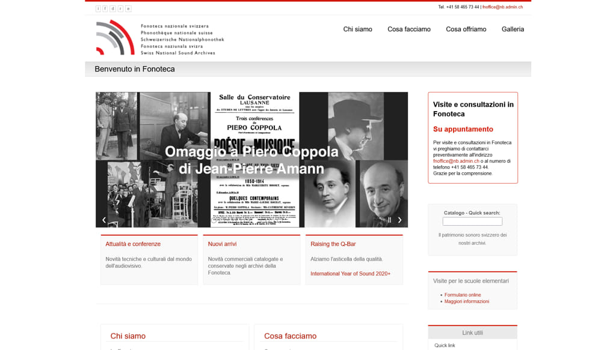Open Attualità e conferenze section
This screenshot has width=616, height=350.
pos(133,244)
